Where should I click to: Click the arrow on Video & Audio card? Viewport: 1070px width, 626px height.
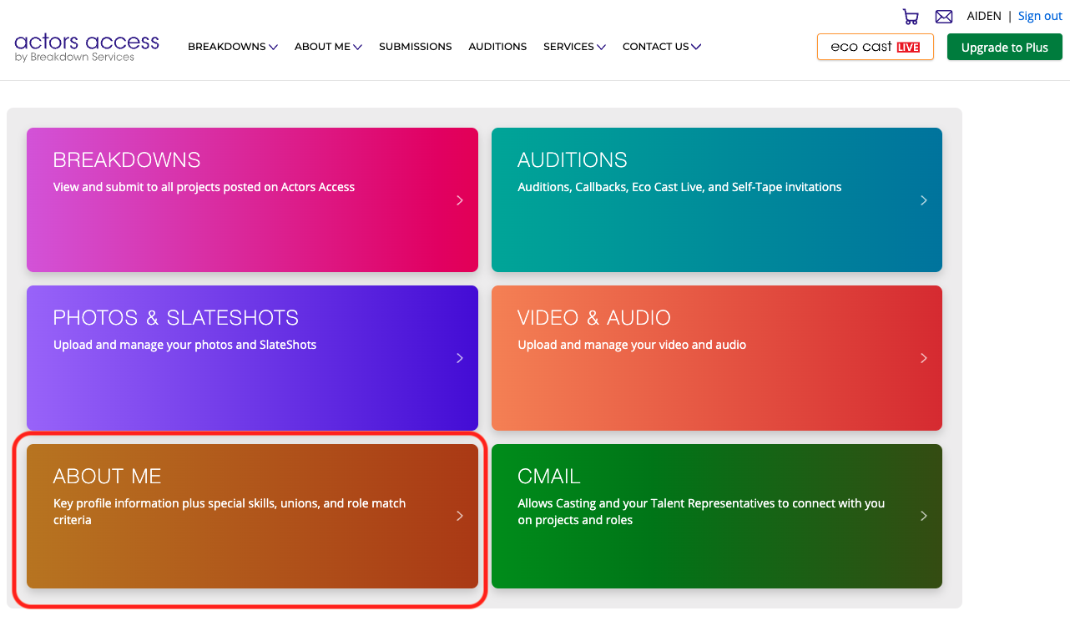(x=924, y=358)
